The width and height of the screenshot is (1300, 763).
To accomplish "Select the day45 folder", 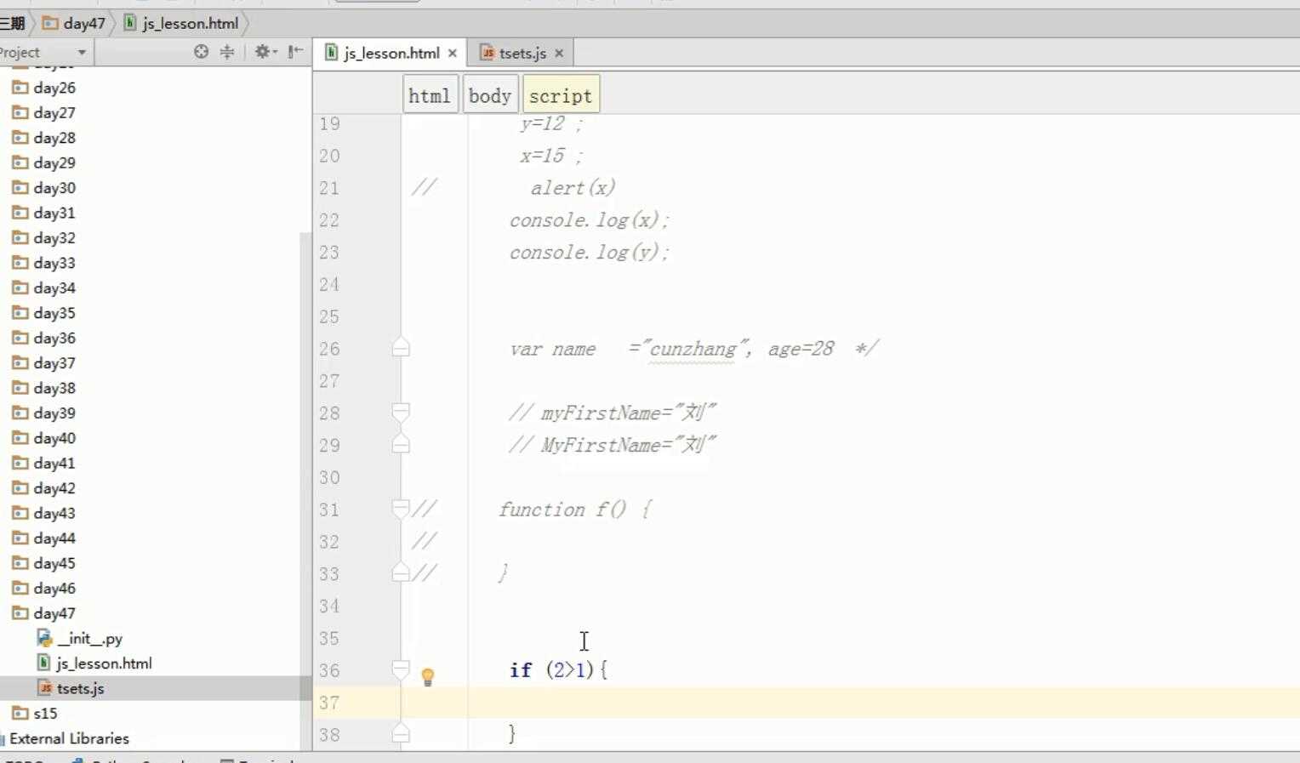I will click(54, 563).
